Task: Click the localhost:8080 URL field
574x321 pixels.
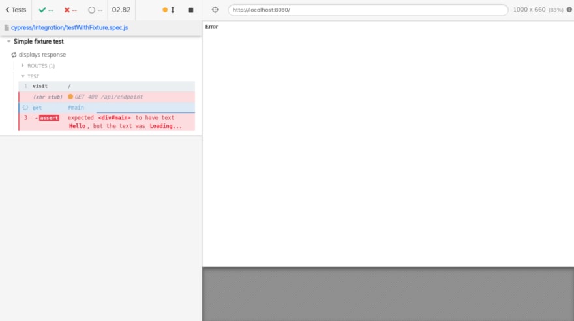Action: pos(367,10)
